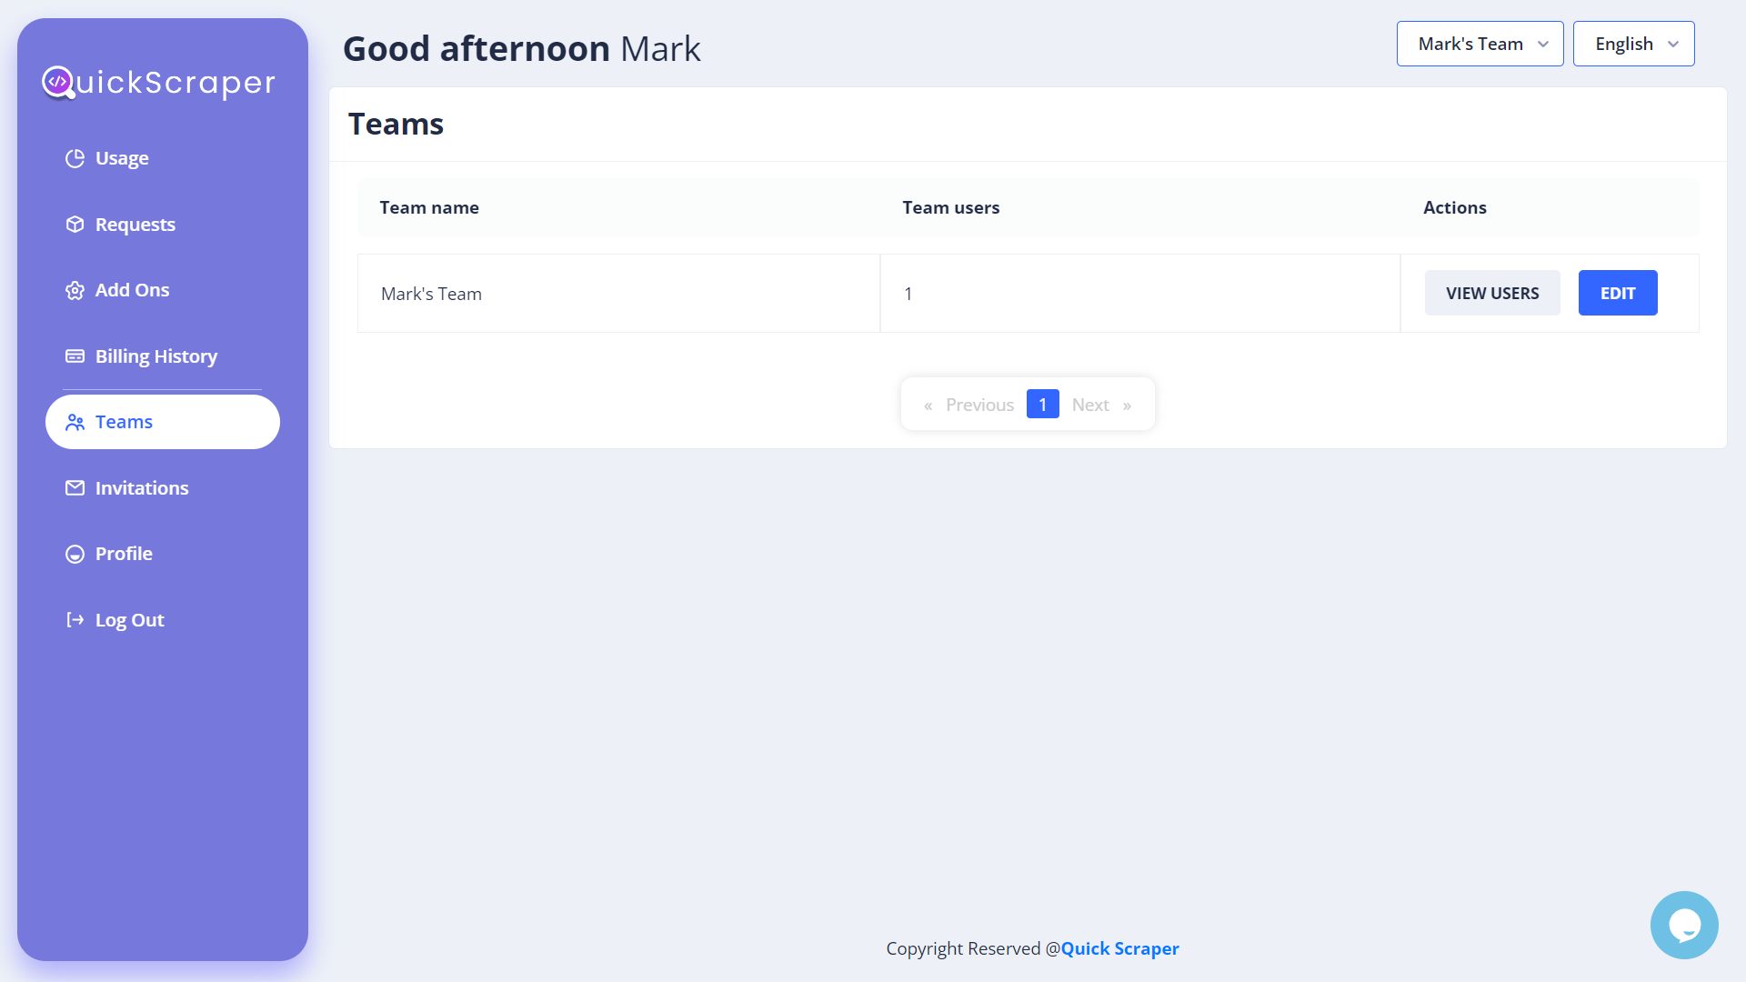The image size is (1746, 982).
Task: Click the Requests icon in sidebar
Action: tap(75, 225)
